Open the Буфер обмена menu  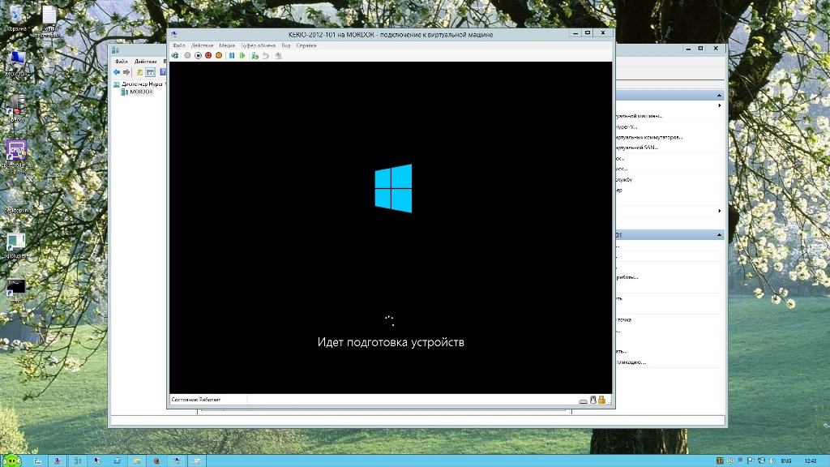point(258,45)
